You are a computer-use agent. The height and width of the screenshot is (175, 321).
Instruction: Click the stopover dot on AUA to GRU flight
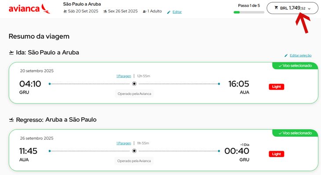[134, 151]
